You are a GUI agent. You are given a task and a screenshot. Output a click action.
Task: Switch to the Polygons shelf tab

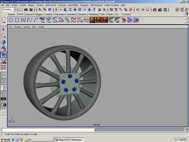(39, 14)
